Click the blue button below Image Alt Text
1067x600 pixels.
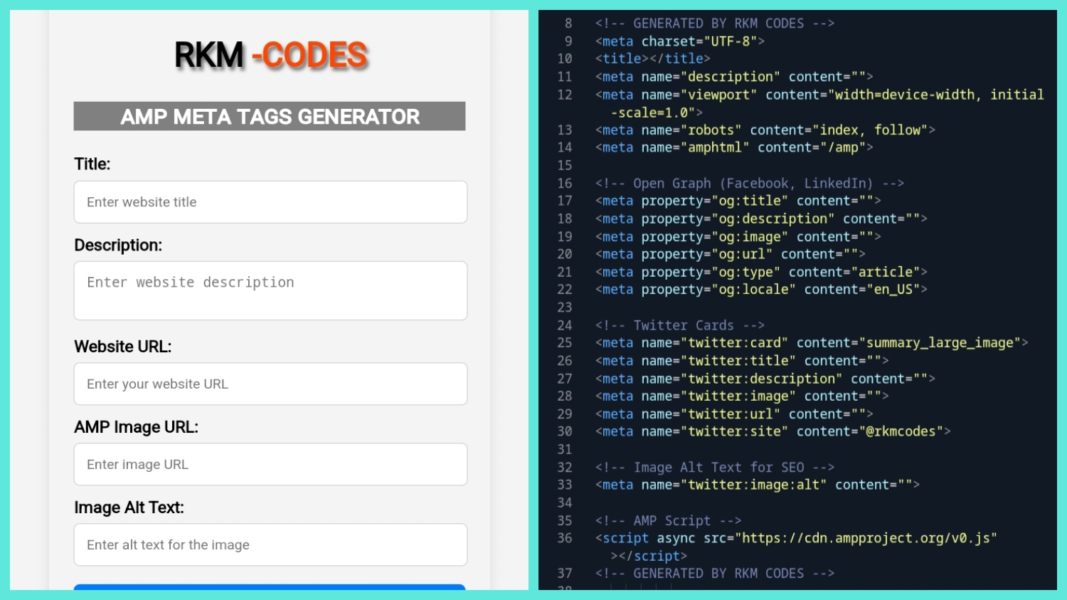tap(270, 587)
